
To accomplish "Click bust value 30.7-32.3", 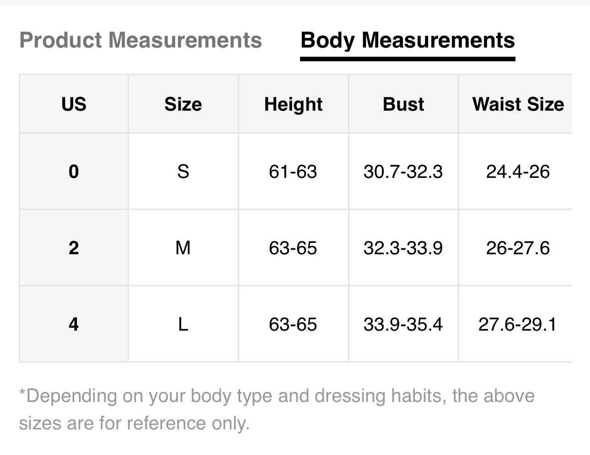I will point(403,171).
